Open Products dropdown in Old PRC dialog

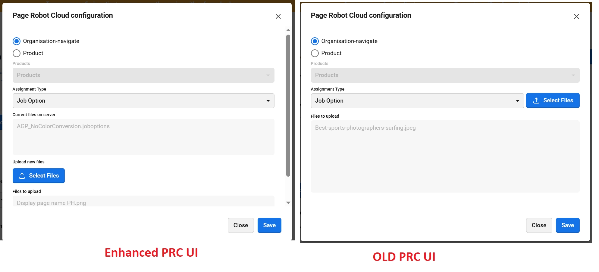click(x=445, y=75)
